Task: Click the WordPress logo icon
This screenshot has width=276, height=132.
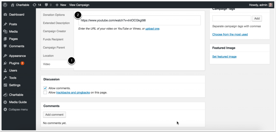Action: tap(5, 5)
